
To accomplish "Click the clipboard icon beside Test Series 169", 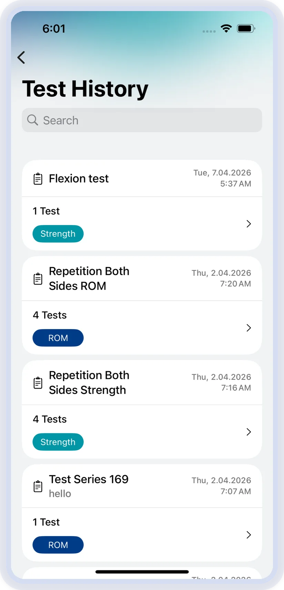I will click(x=38, y=486).
